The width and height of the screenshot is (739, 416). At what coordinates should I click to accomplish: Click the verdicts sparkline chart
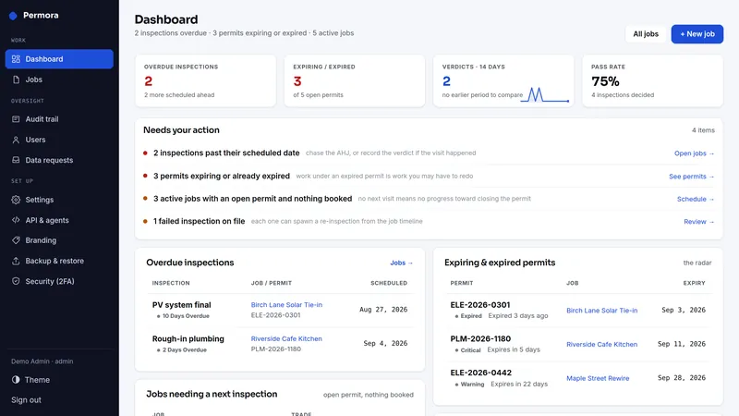click(x=545, y=95)
